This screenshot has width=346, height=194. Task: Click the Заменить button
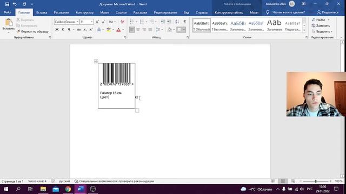tap(321, 26)
